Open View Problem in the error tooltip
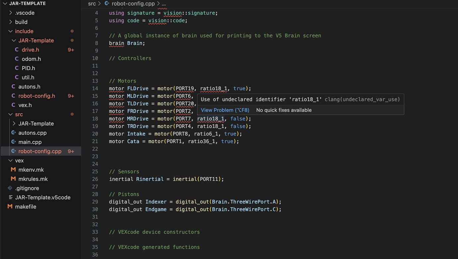The height and width of the screenshot is (259, 458). 225,110
